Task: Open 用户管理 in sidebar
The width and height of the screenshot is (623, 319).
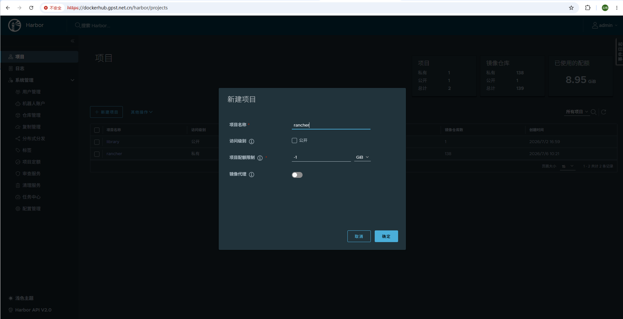Action: tap(32, 92)
